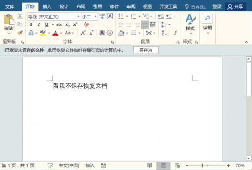Apply red font color
Viewport: 252px width, 170px height.
pyautogui.click(x=55, y=33)
